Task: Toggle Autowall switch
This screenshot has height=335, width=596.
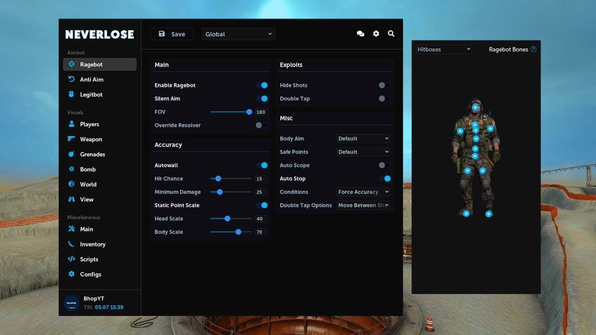Action: 262,165
